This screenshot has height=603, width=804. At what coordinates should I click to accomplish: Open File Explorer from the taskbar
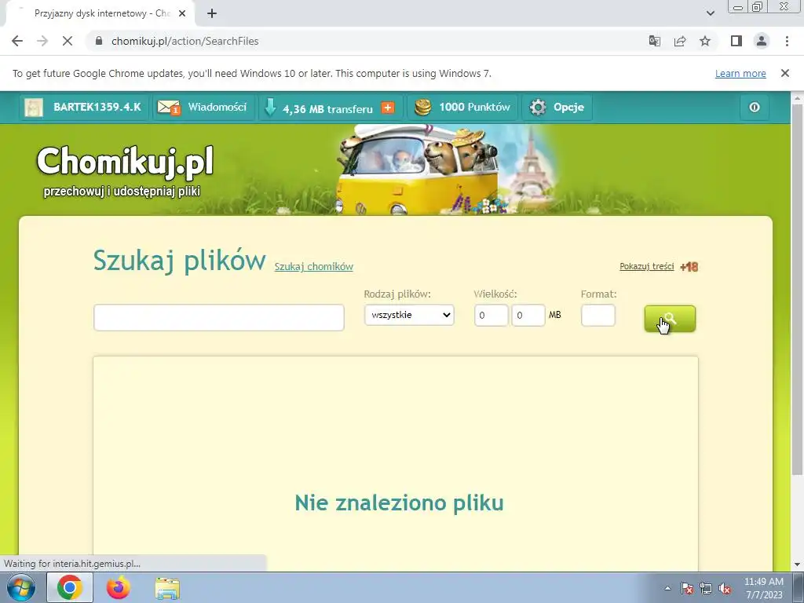point(167,588)
